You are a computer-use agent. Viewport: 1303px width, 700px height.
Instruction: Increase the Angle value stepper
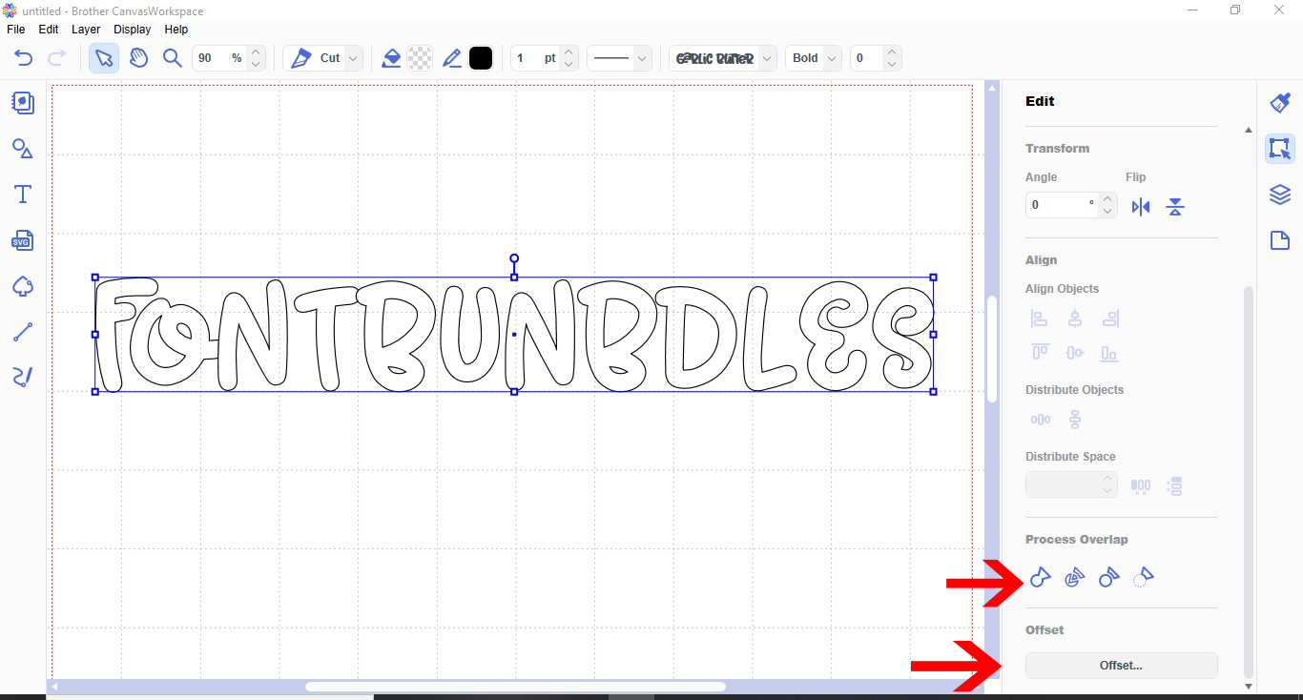tap(1107, 199)
